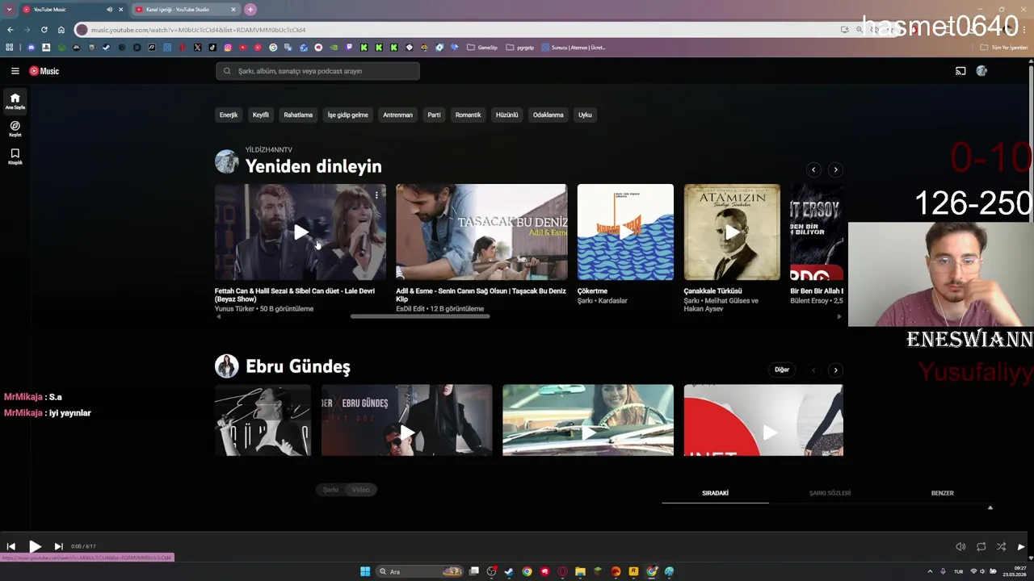Viewport: 1034px width, 581px height.
Task: Show hidden system tray icons chevron
Action: [930, 571]
